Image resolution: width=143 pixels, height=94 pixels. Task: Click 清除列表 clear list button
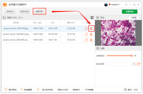point(39,11)
